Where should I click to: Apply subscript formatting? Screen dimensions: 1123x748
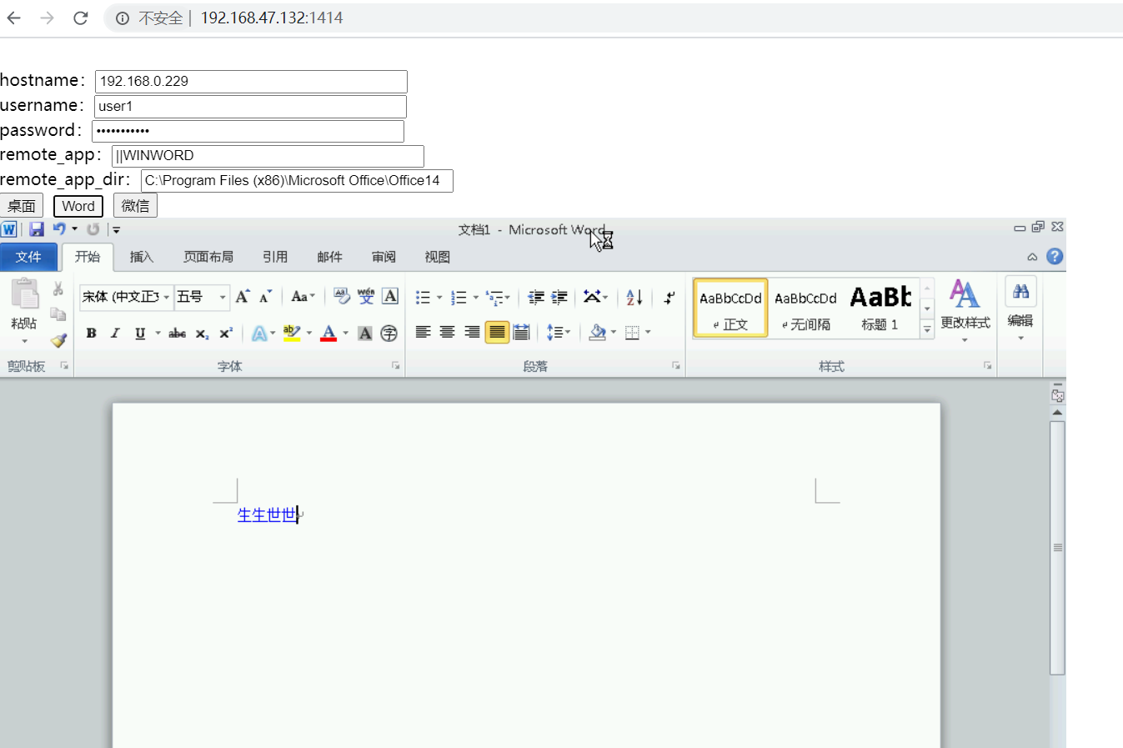coord(202,334)
